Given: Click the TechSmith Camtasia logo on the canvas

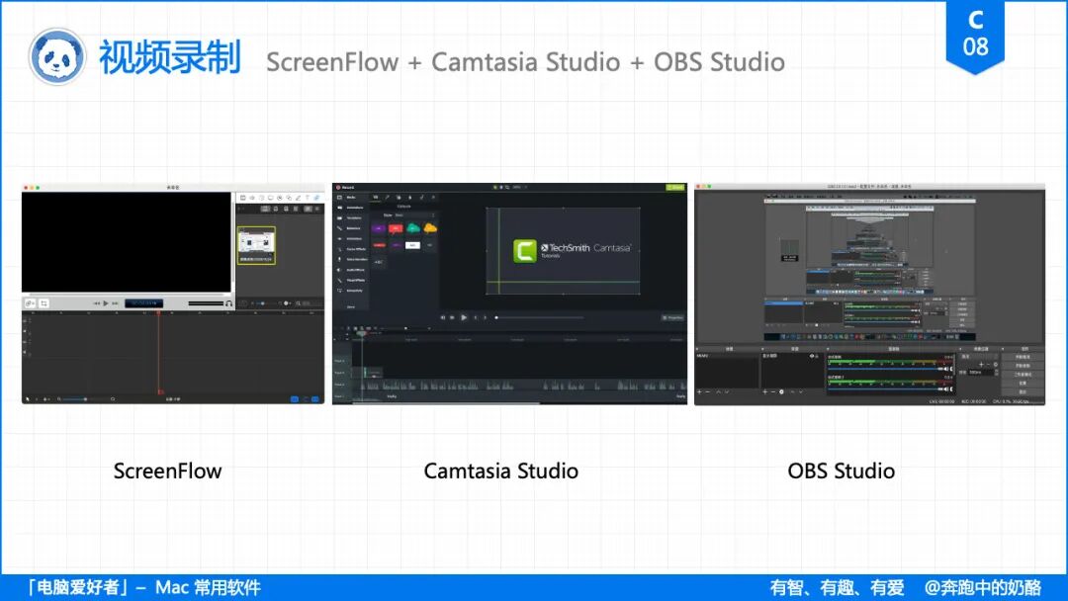Looking at the screenshot, I should pyautogui.click(x=573, y=251).
